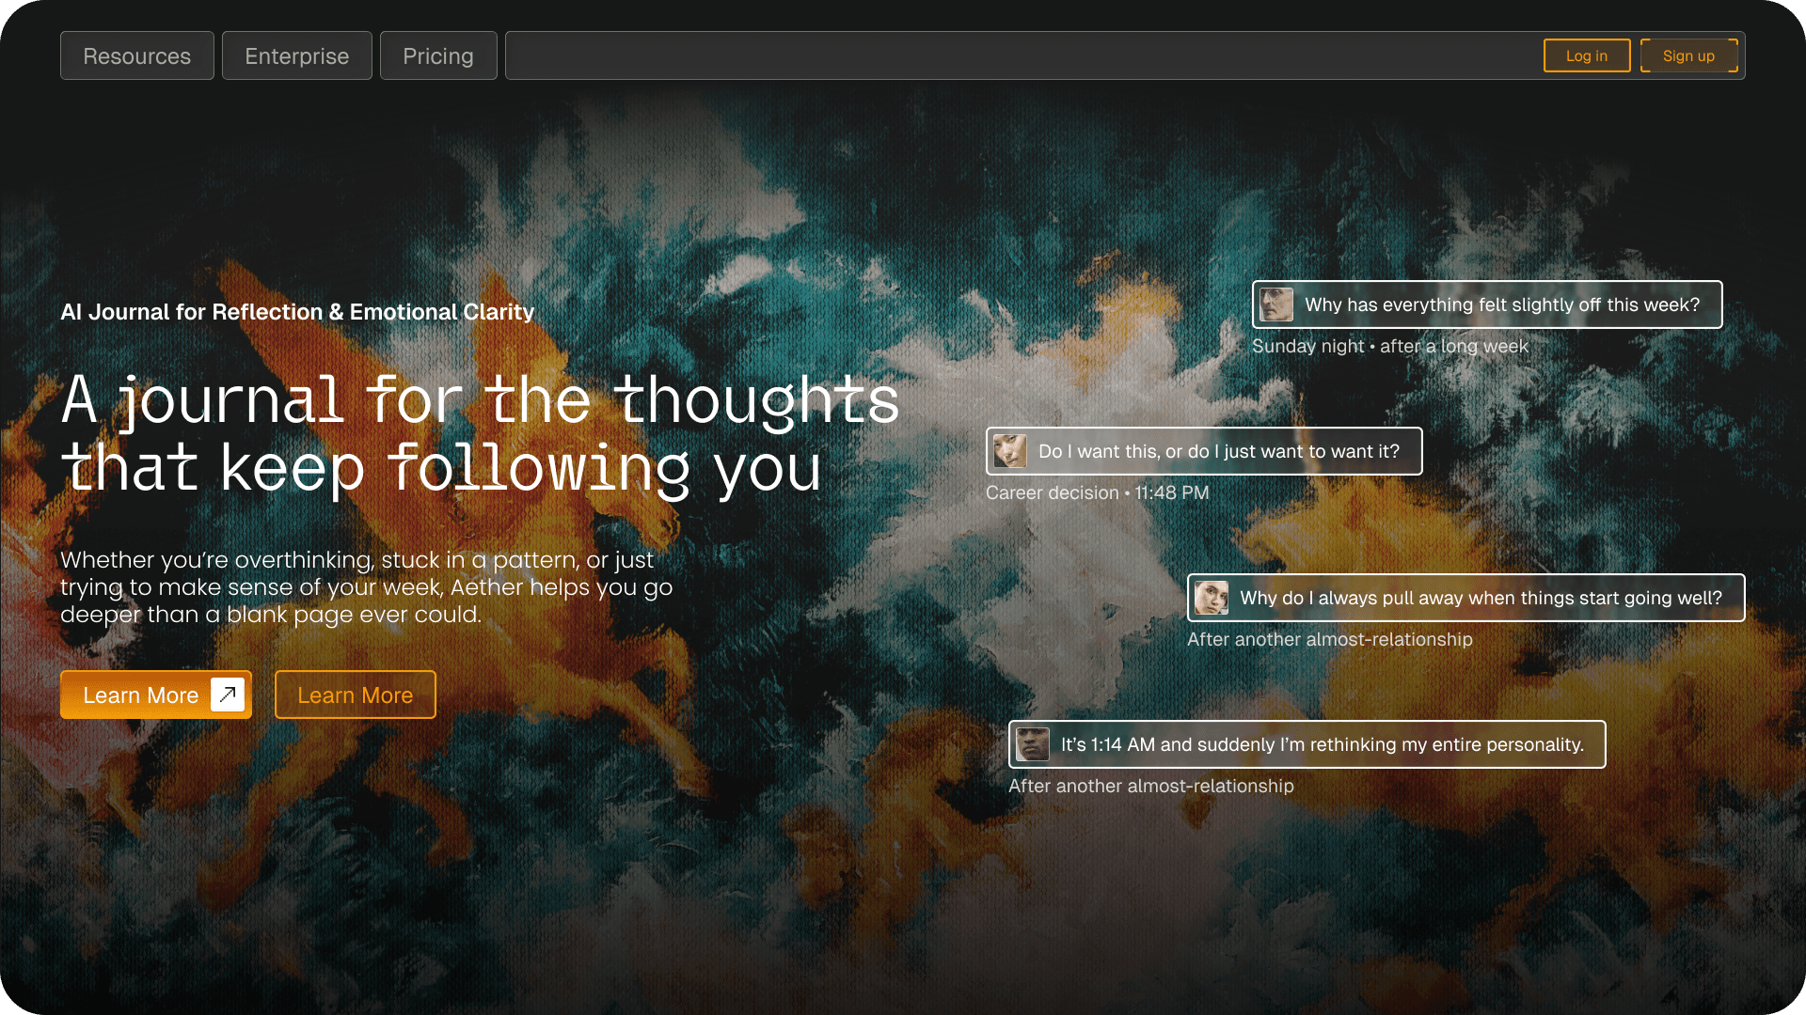Click avatar beside 'It's 1:14 AM' prompt
This screenshot has height=1015, width=1806.
(1033, 744)
